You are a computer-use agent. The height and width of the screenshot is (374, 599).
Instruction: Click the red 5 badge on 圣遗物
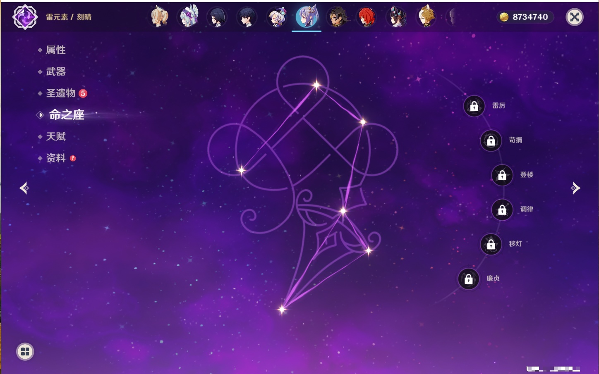click(x=83, y=93)
